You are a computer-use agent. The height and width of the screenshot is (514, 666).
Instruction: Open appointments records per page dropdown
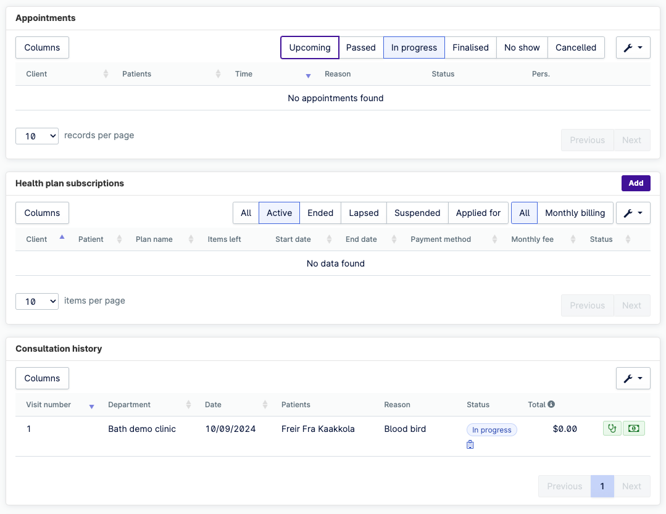(37, 136)
